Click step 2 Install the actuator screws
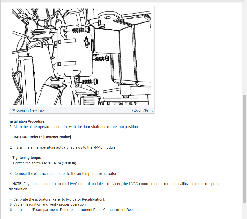 click(63, 147)
